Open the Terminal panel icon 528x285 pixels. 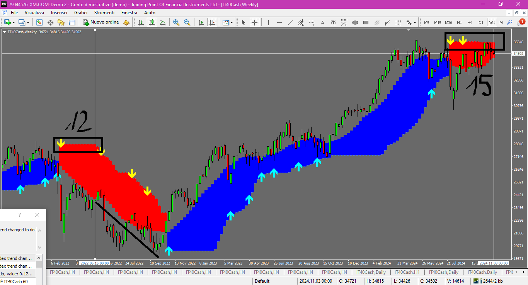coord(72,22)
